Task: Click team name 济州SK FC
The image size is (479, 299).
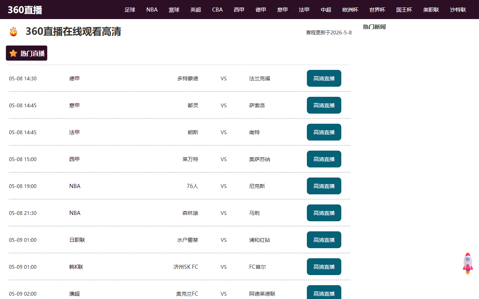Action: [186, 267]
